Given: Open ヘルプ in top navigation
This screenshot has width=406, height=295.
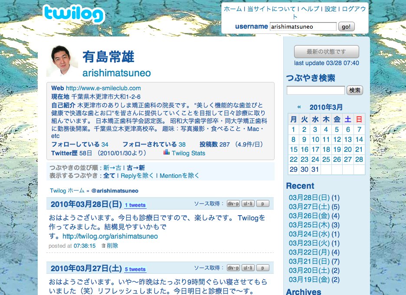Looking at the screenshot, I should [310, 9].
